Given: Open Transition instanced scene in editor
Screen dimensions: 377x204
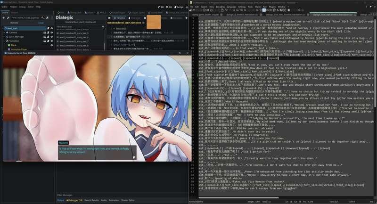Looking at the screenshot, I should point(44,41).
